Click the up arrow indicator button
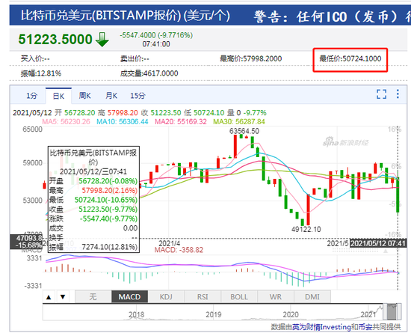This screenshot has width=411, height=333. (49, 297)
